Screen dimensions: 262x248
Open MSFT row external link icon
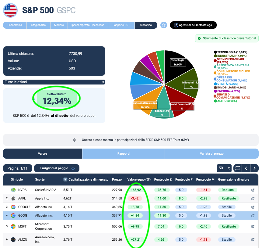(x=253, y=226)
